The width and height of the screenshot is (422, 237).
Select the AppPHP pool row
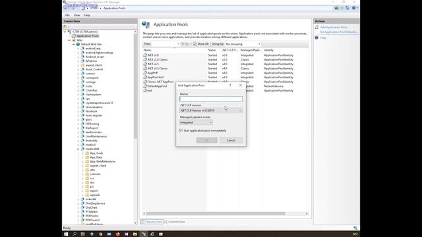pyautogui.click(x=226, y=73)
